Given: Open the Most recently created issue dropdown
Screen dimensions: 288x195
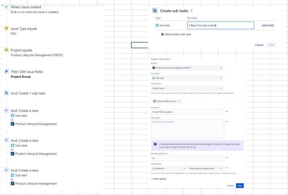Looking at the screenshot, I should coord(205,168).
